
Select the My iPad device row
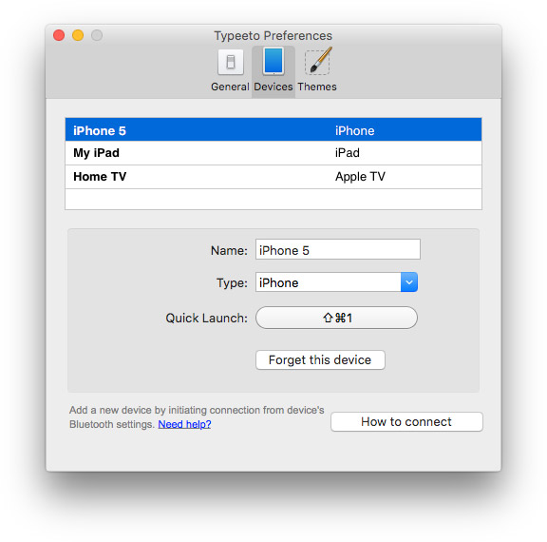(x=273, y=153)
